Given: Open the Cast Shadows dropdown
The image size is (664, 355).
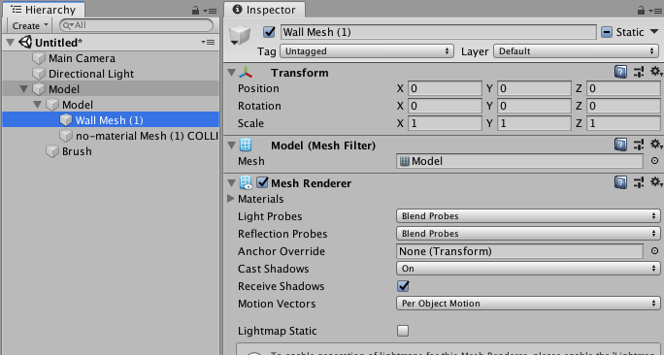Looking at the screenshot, I should pyautogui.click(x=528, y=269).
